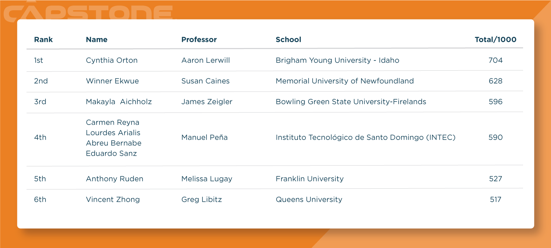Click Brigham Young University - Idaho

pyautogui.click(x=337, y=60)
